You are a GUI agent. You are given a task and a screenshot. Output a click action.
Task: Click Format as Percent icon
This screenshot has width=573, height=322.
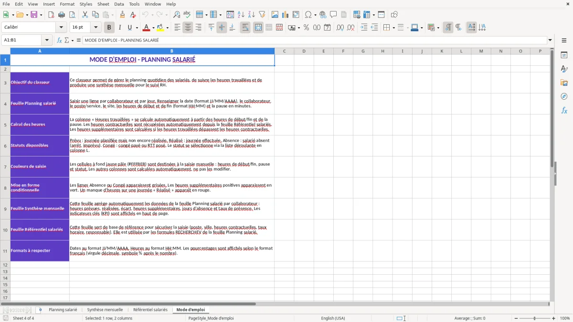tap(306, 28)
